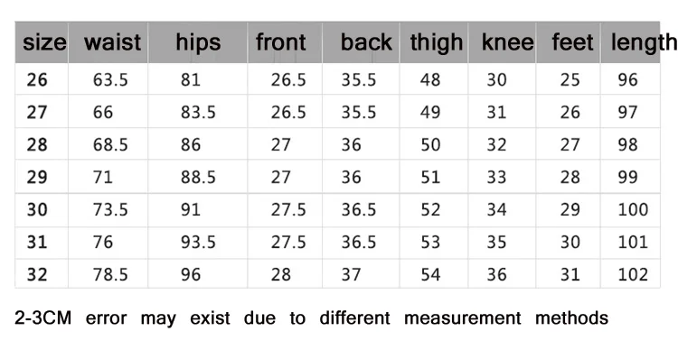Select size 26 row label
The image size is (678, 359).
(37, 79)
